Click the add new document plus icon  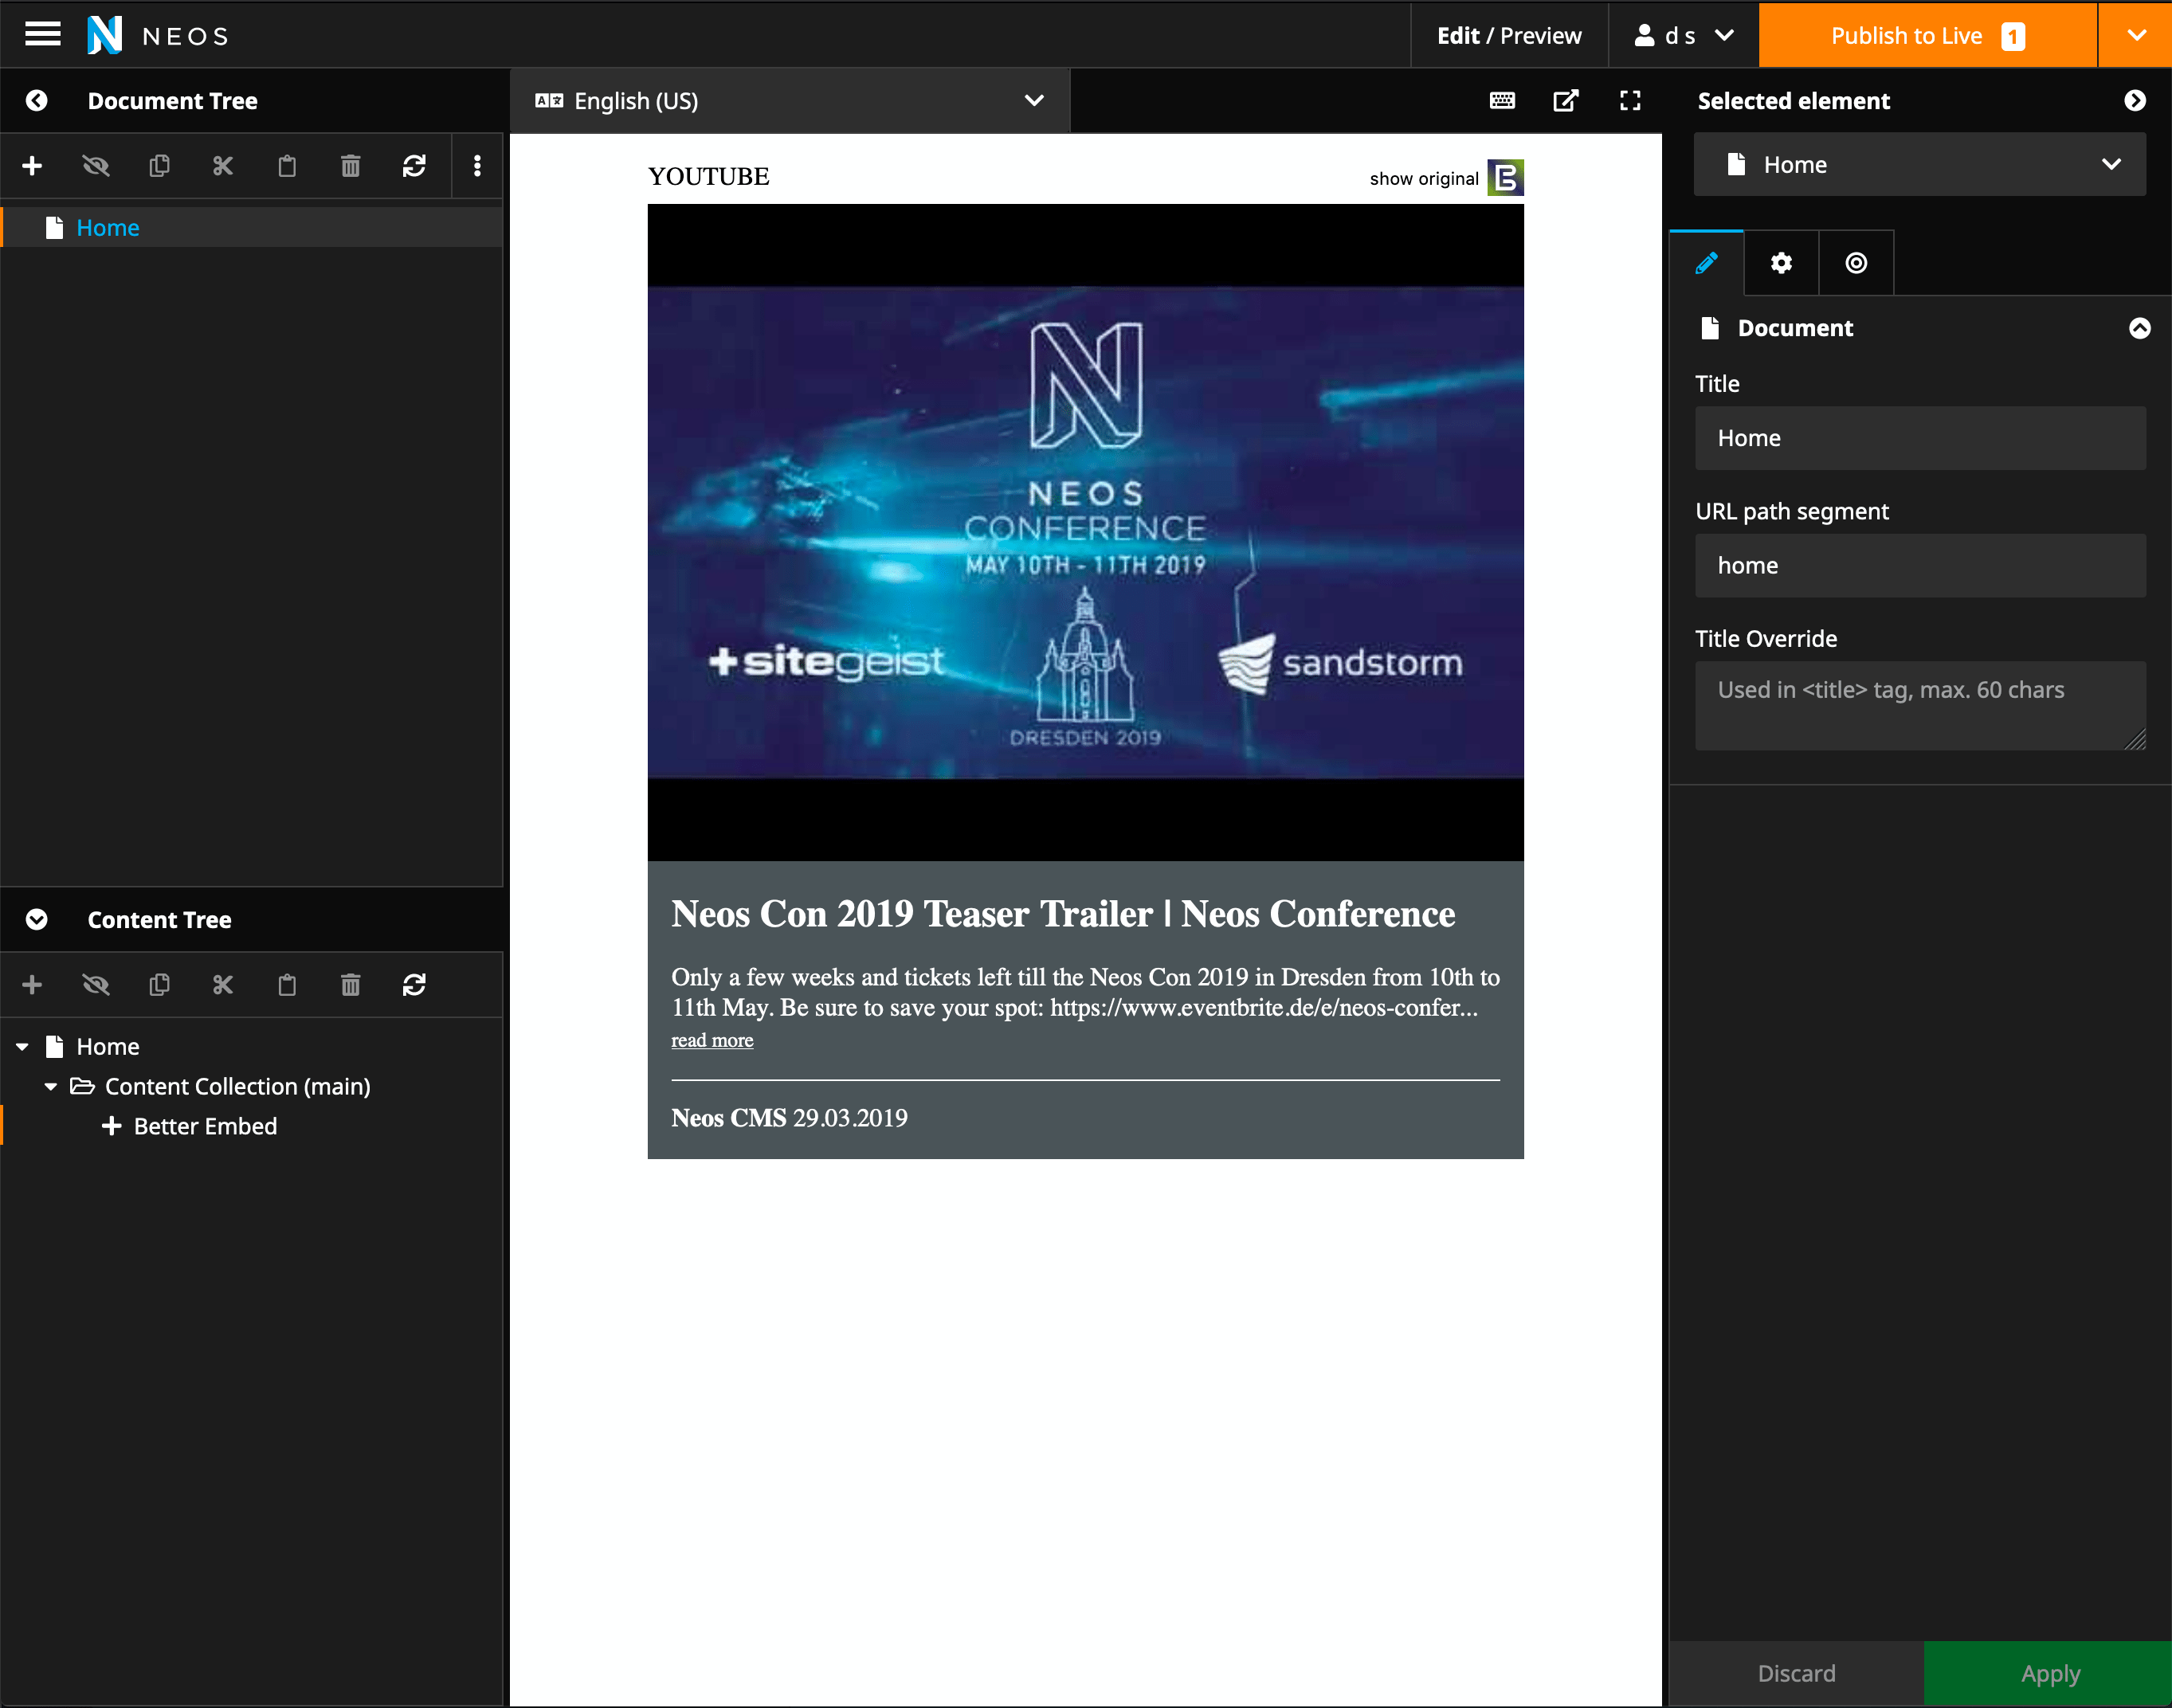32,166
